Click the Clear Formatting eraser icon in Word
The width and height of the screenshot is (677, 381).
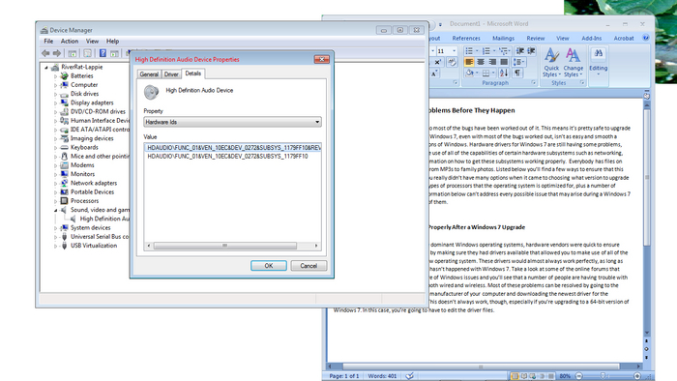pyautogui.click(x=452, y=62)
